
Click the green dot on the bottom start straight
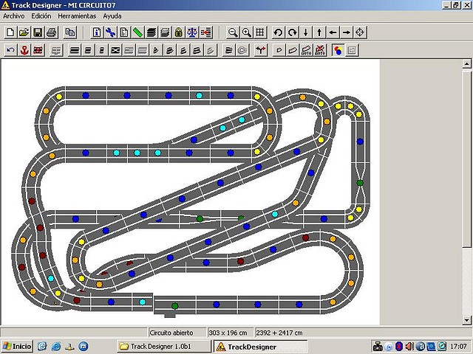click(175, 306)
